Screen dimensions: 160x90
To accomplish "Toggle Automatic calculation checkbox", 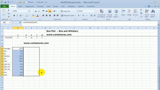I will coord(39,2).
